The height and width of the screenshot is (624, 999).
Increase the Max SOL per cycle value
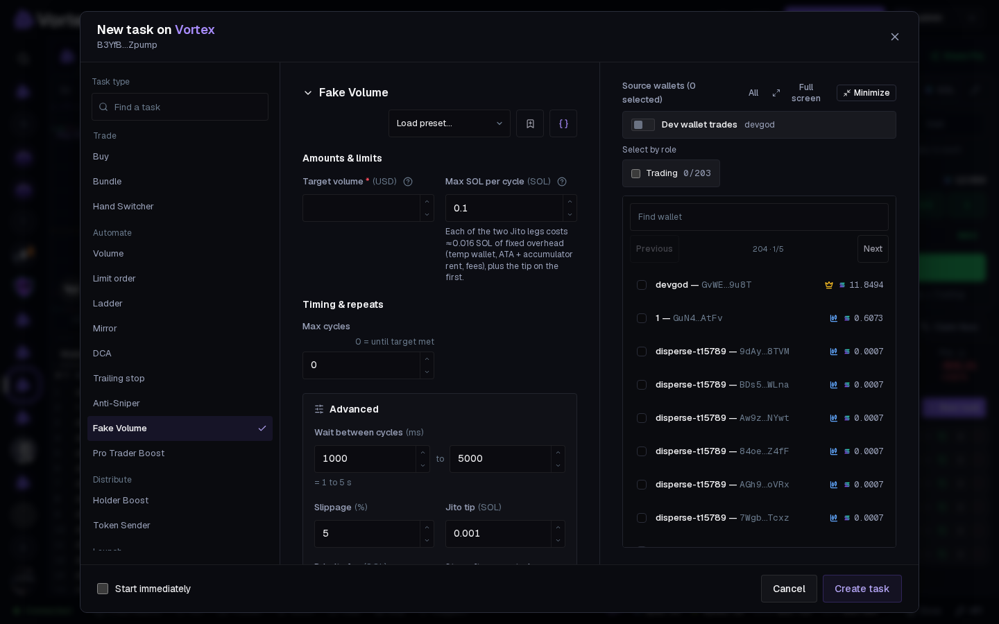click(570, 202)
